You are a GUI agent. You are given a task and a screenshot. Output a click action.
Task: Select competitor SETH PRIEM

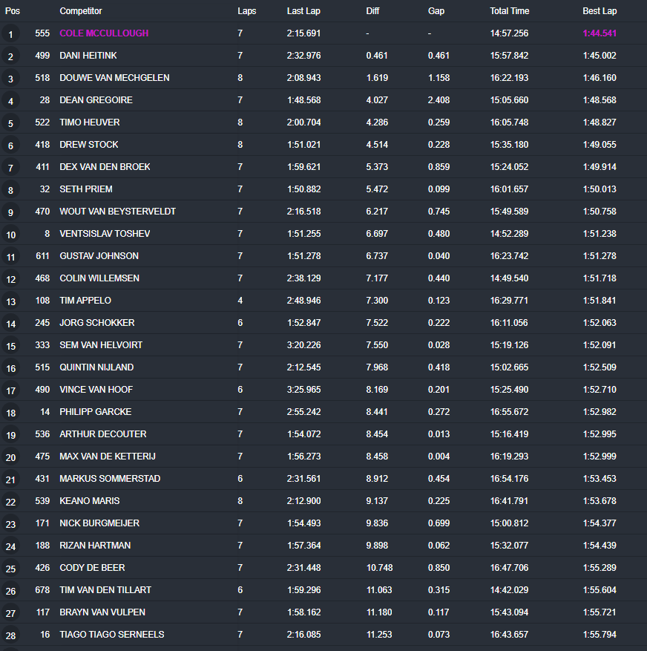[86, 189]
